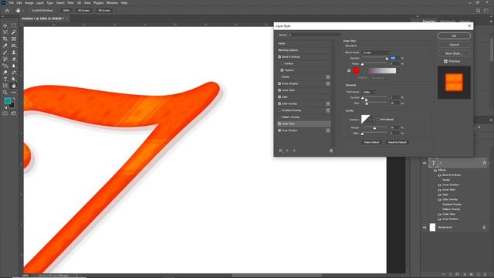Screen dimensions: 494x278
Task: Click the fx icon in Layer Style dialog
Action: [280, 151]
